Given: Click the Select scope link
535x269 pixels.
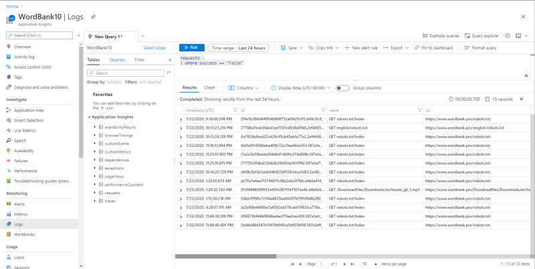Looking at the screenshot, I should click(x=154, y=48).
